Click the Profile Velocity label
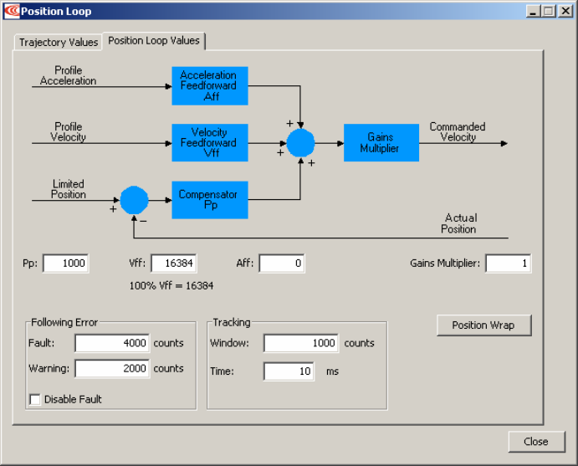Image resolution: width=578 pixels, height=466 pixels. [69, 132]
